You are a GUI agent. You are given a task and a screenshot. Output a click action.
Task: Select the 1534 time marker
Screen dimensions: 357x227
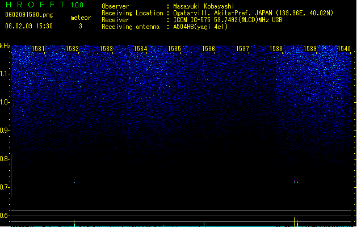[x=141, y=48]
